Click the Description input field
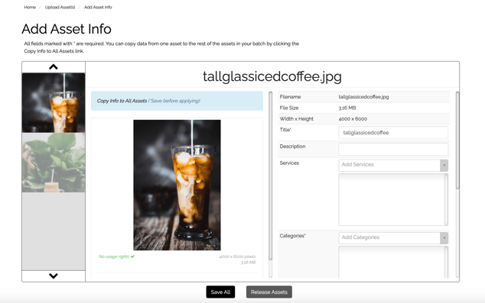 pyautogui.click(x=393, y=149)
